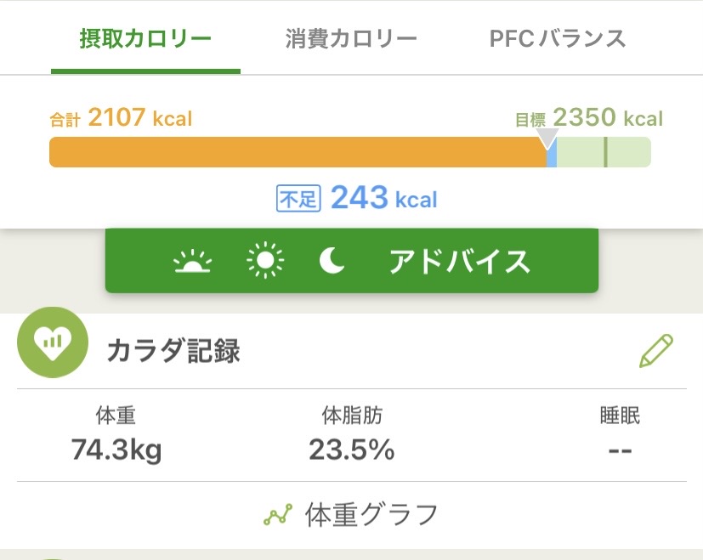Tap the green heart body-record icon

pos(53,342)
